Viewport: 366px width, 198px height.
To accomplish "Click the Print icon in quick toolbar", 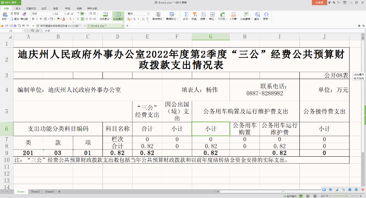I will (x=15, y=26).
